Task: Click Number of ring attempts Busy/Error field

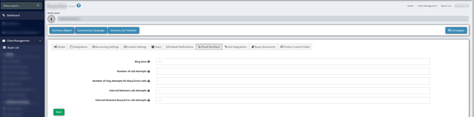Action: (x=293, y=81)
